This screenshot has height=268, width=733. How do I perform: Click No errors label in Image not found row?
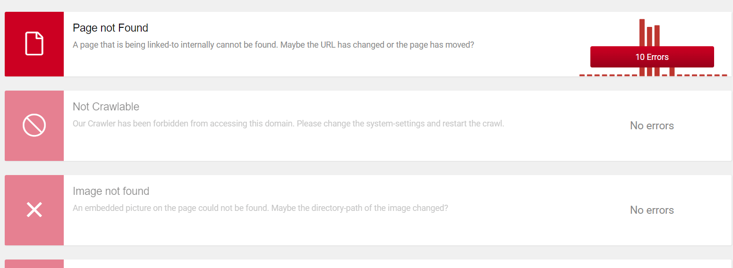(x=652, y=210)
